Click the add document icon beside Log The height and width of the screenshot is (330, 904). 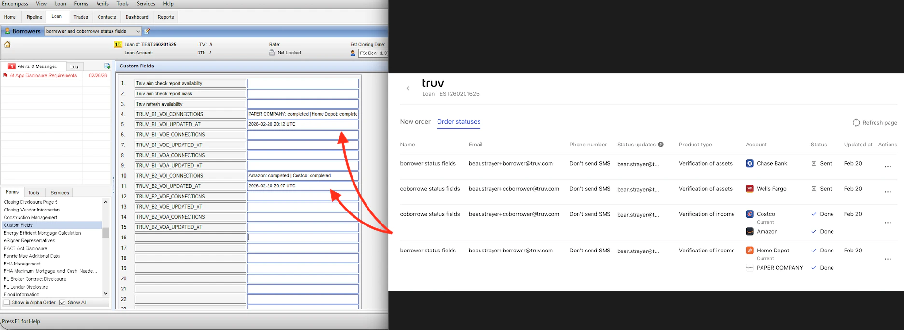coord(107,66)
